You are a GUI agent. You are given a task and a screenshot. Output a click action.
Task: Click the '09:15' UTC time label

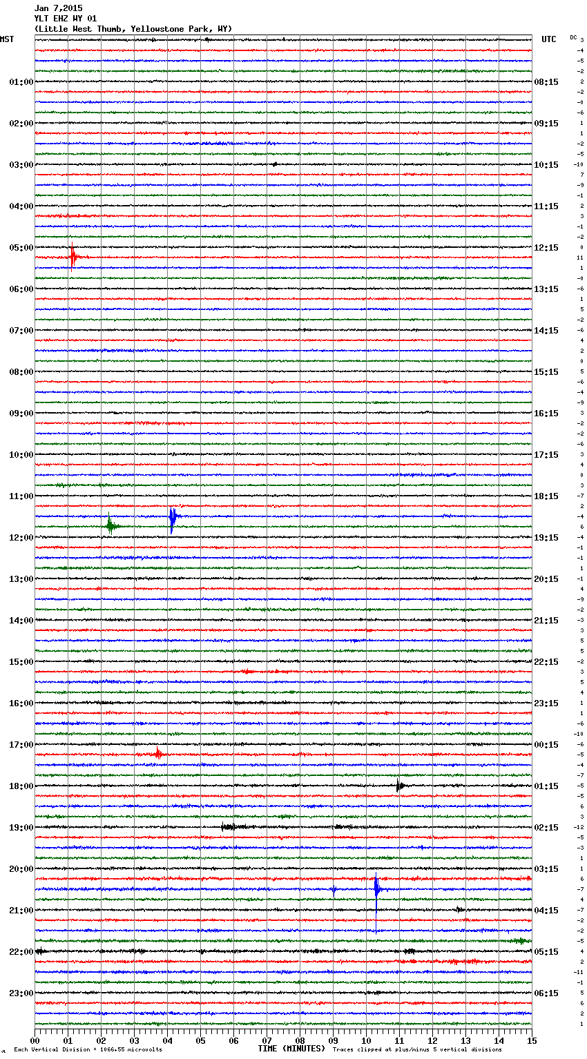(x=546, y=124)
